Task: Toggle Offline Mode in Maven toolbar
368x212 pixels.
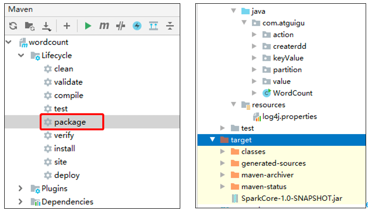Action: click(x=121, y=26)
